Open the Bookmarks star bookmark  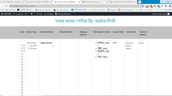[11, 10]
